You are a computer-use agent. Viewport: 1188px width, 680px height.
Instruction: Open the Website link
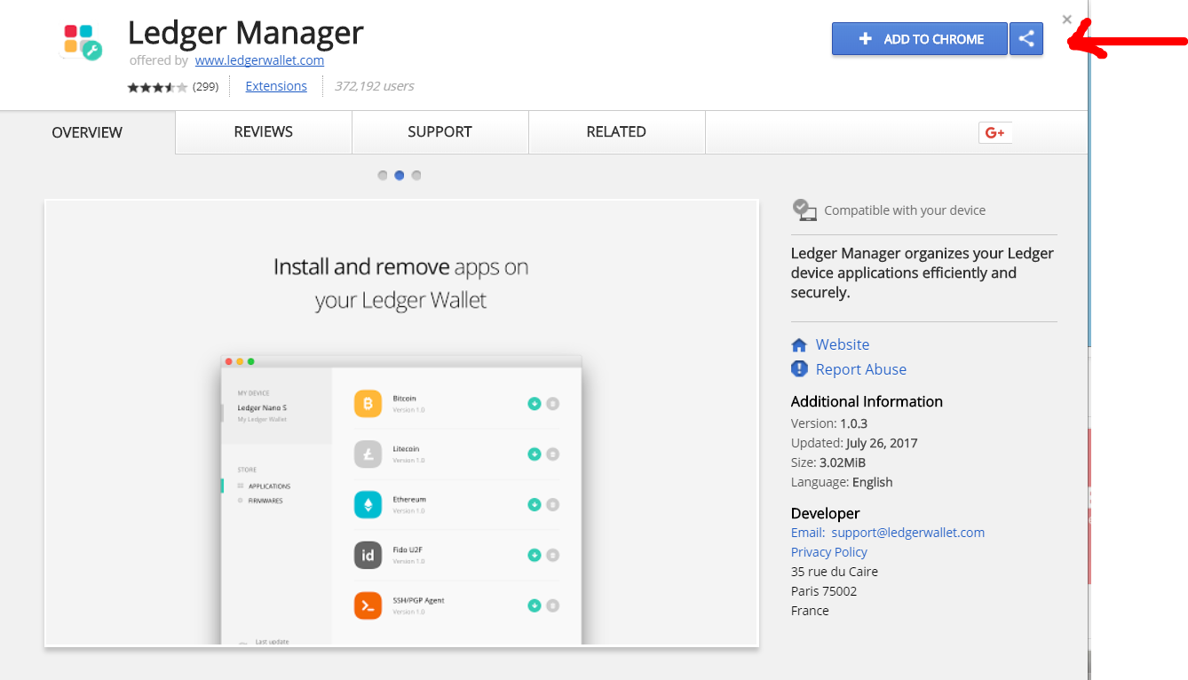(843, 344)
